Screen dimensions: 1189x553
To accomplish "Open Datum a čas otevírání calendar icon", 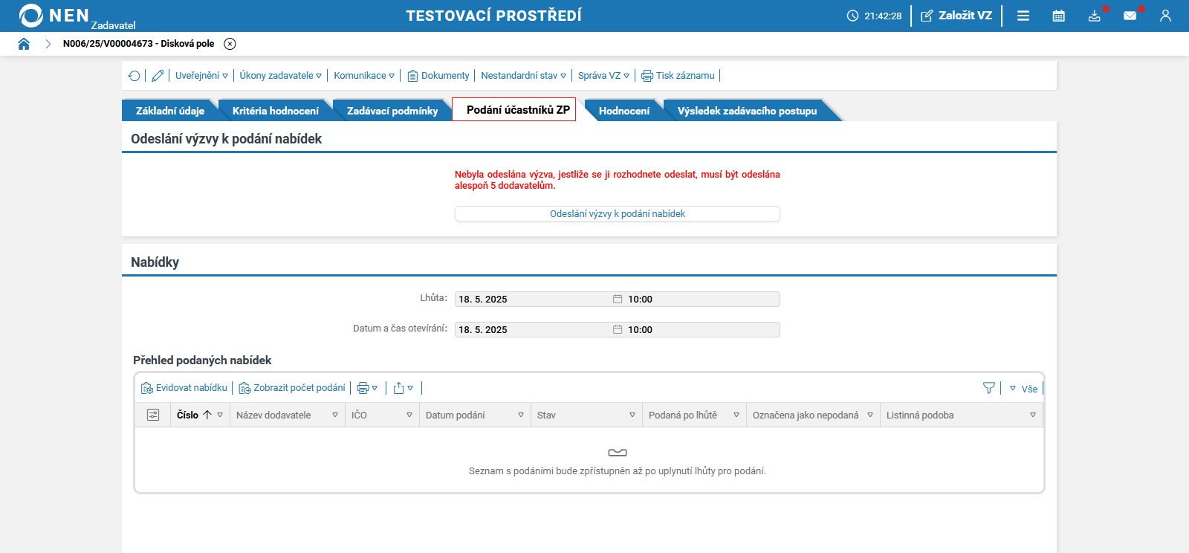I will [617, 330].
